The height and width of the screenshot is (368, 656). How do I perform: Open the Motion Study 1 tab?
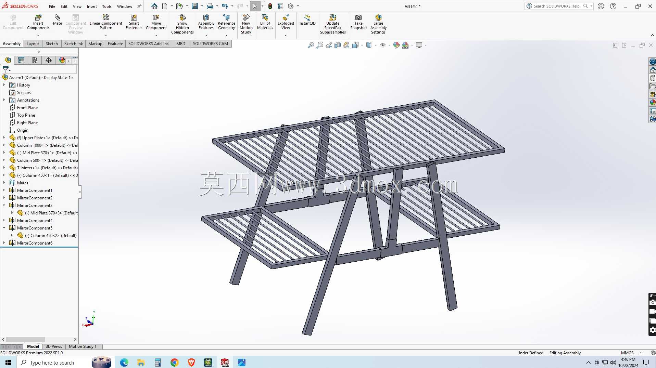[83, 346]
